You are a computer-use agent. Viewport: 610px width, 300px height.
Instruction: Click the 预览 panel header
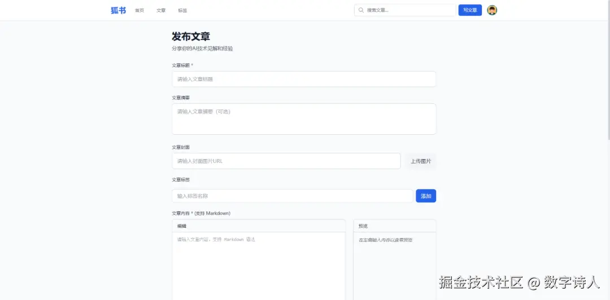394,226
